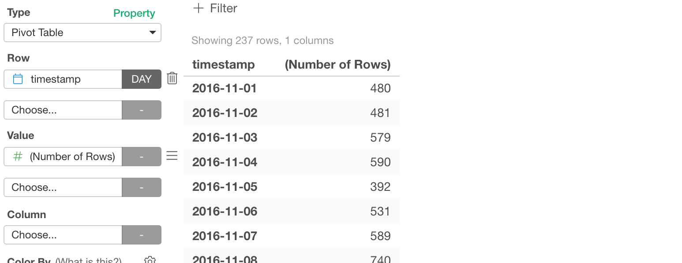Click the plus icon to add filter
Image resolution: width=682 pixels, height=263 pixels.
click(199, 8)
